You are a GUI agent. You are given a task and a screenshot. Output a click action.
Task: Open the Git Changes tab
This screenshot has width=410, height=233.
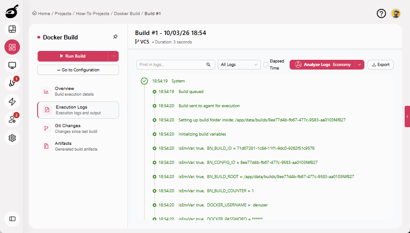(x=78, y=128)
